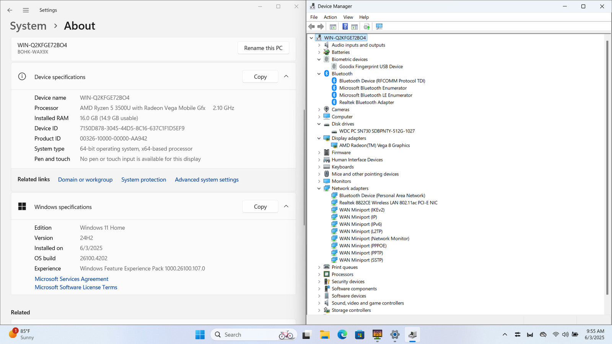The image size is (612, 344).
Task: Expand the Sound, video and game controllers node
Action: click(319, 303)
